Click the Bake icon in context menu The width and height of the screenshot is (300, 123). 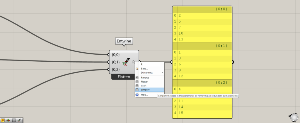[x=137, y=69]
